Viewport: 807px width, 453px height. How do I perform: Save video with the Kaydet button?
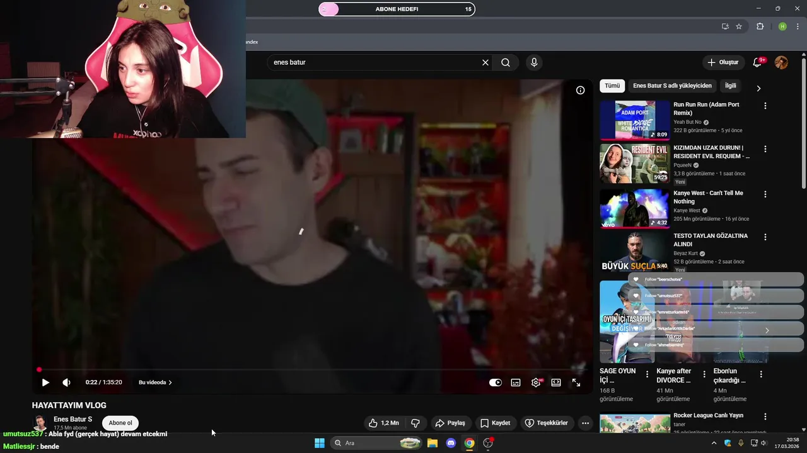click(495, 423)
